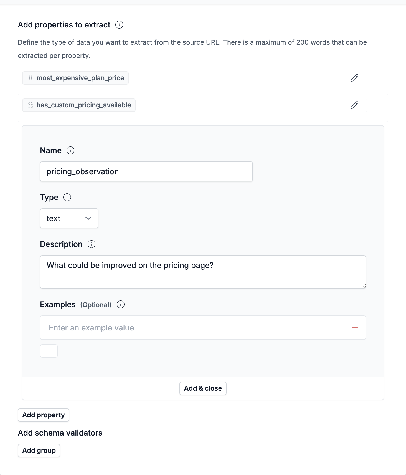Viewport: 406px width, 475px height.
Task: Click the info icon next to Description
Action: coord(92,244)
